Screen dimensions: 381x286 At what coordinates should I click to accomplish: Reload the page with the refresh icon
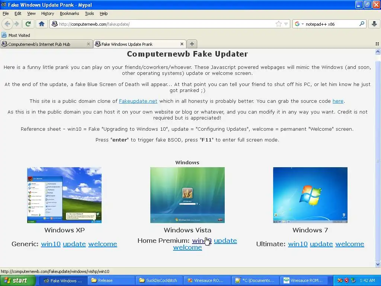(28, 24)
